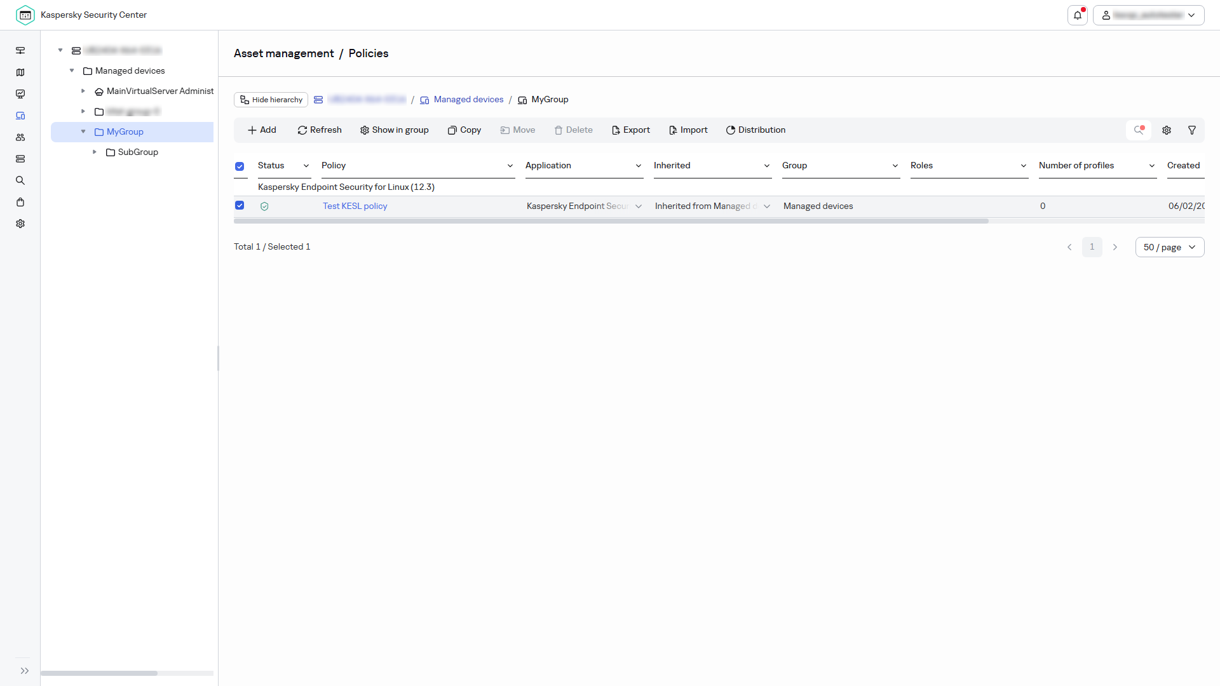
Task: Open the Settings gear sidebar icon
Action: click(20, 224)
